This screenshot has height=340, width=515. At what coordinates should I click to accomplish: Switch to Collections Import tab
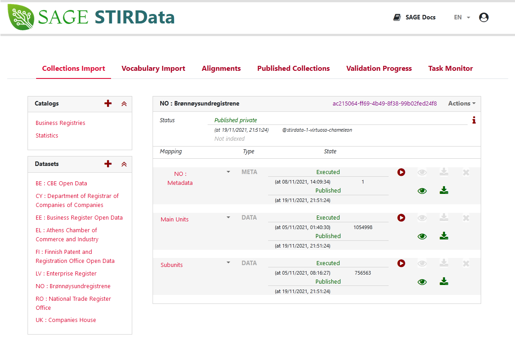(74, 68)
